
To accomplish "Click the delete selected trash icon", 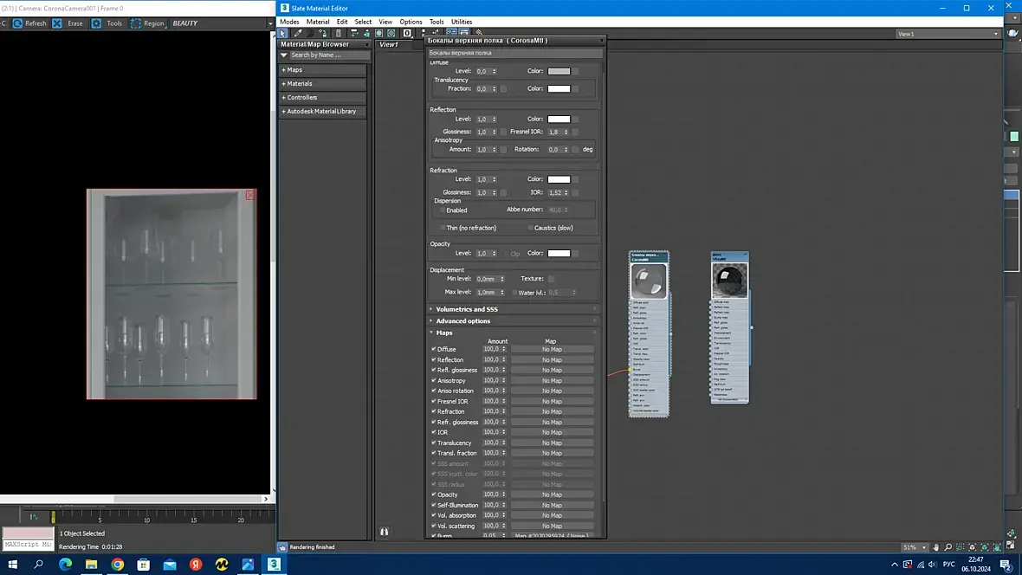I will 339,33.
